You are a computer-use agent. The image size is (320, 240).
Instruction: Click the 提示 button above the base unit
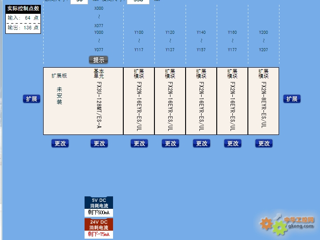[98, 60]
